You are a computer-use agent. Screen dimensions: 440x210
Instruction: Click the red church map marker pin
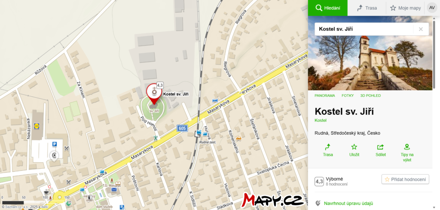[x=154, y=94]
